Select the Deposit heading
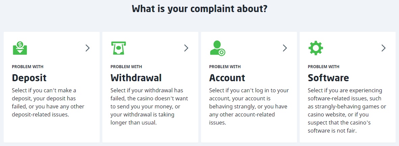 click(29, 78)
